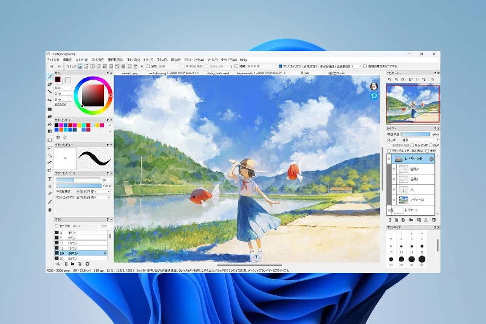
Task: Toggle the checkbox at the top of the brush panel
Action: [58, 226]
